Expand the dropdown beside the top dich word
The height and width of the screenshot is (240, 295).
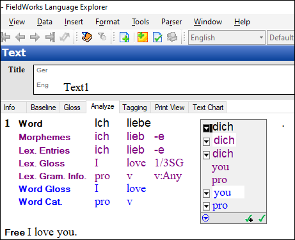[x=207, y=128]
